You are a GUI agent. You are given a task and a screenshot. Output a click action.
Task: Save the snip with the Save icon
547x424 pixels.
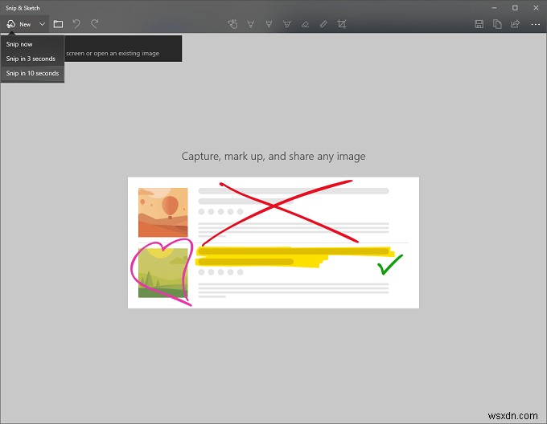[479, 24]
